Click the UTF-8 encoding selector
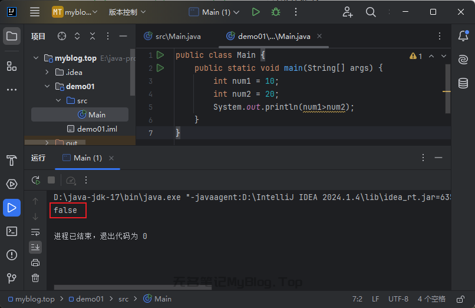The image size is (475, 308). [398, 299]
